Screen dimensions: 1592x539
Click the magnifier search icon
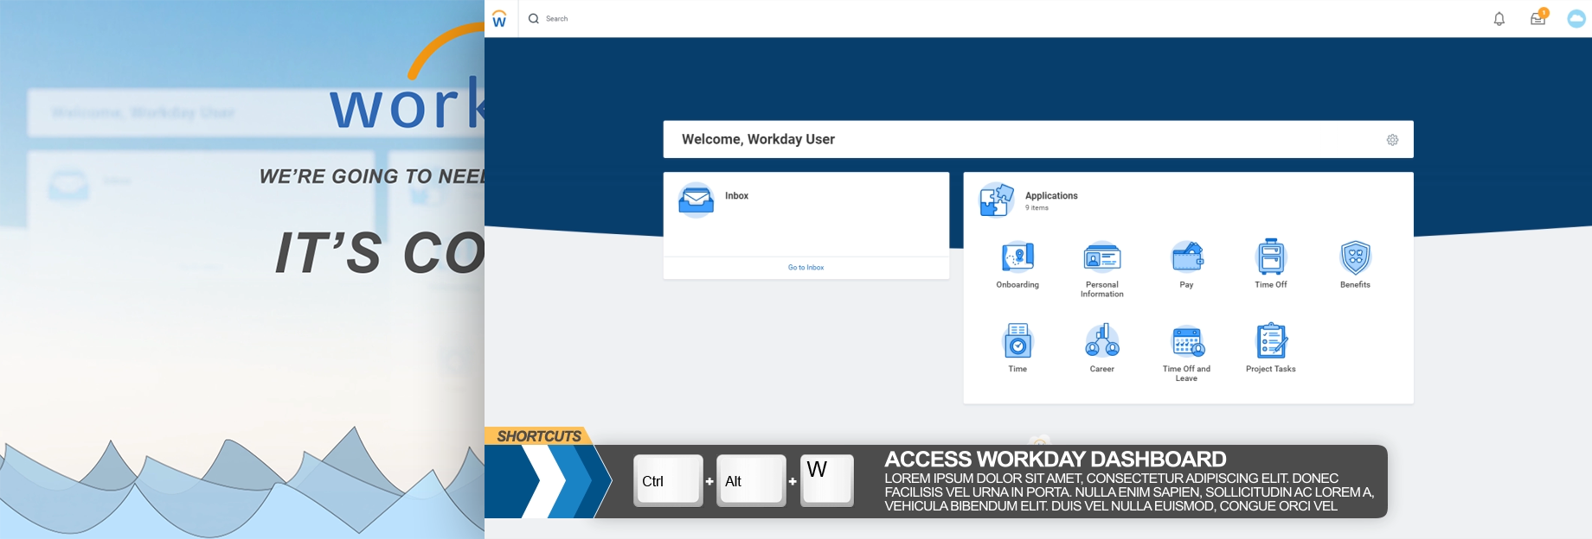pyautogui.click(x=534, y=18)
